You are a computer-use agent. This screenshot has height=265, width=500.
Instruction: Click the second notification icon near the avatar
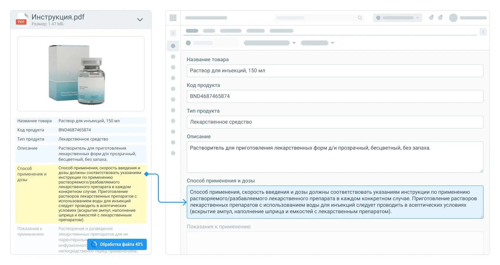coord(440,17)
